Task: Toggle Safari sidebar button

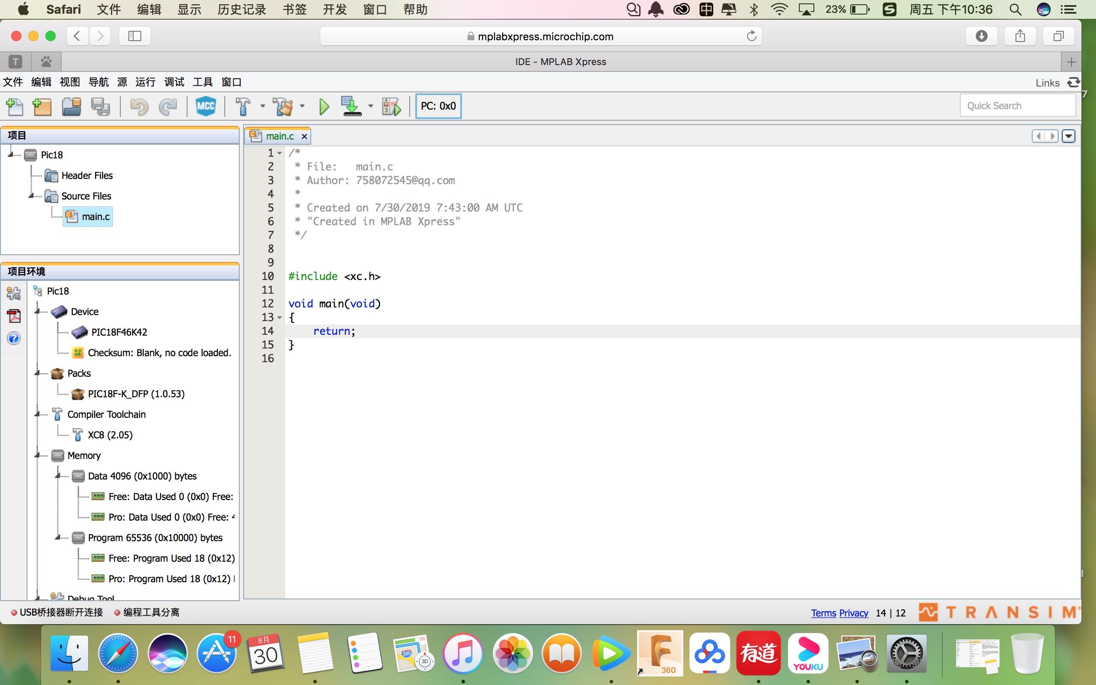Action: click(134, 36)
